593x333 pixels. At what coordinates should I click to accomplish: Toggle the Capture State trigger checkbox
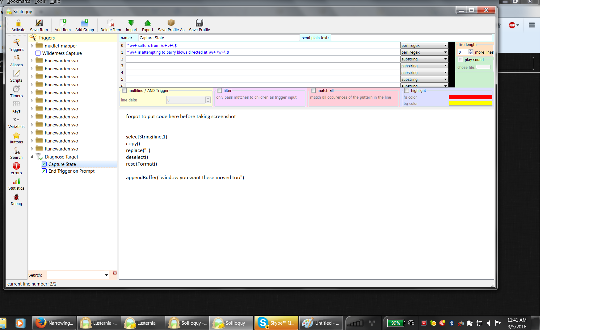44,164
